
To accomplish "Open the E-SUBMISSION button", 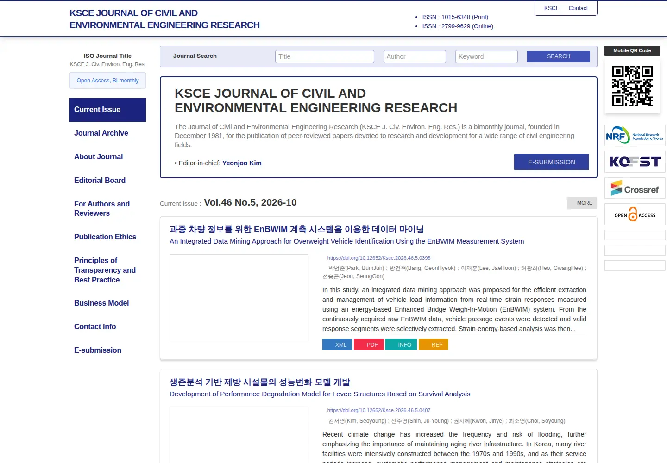I will (x=552, y=162).
